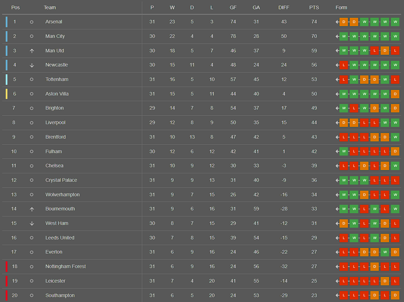404x302 pixels.
Task: Select the Brighton team name
Action: click(55, 108)
